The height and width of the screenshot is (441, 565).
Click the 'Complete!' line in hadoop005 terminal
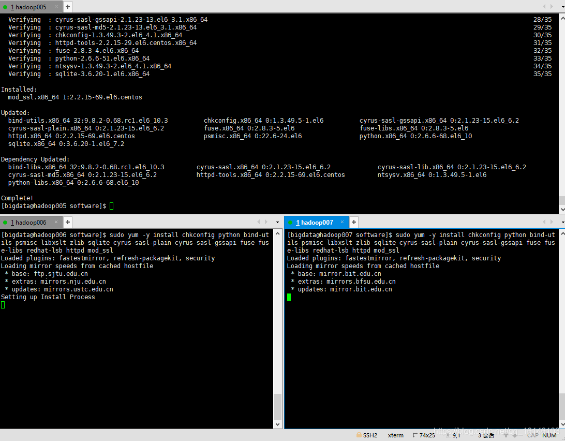coord(17,198)
